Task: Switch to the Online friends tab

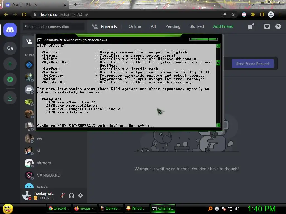Action: [135, 26]
